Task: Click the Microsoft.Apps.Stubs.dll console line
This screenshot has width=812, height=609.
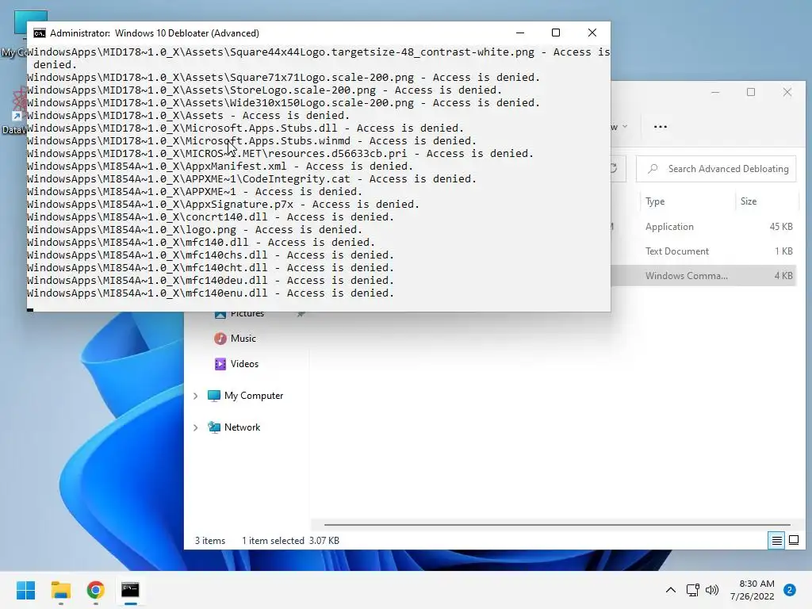Action: click(x=246, y=128)
